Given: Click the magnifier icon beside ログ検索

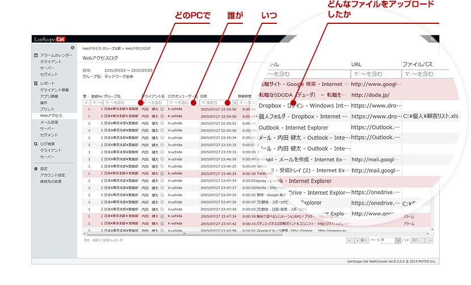Looking at the screenshot, I should click(36, 144).
